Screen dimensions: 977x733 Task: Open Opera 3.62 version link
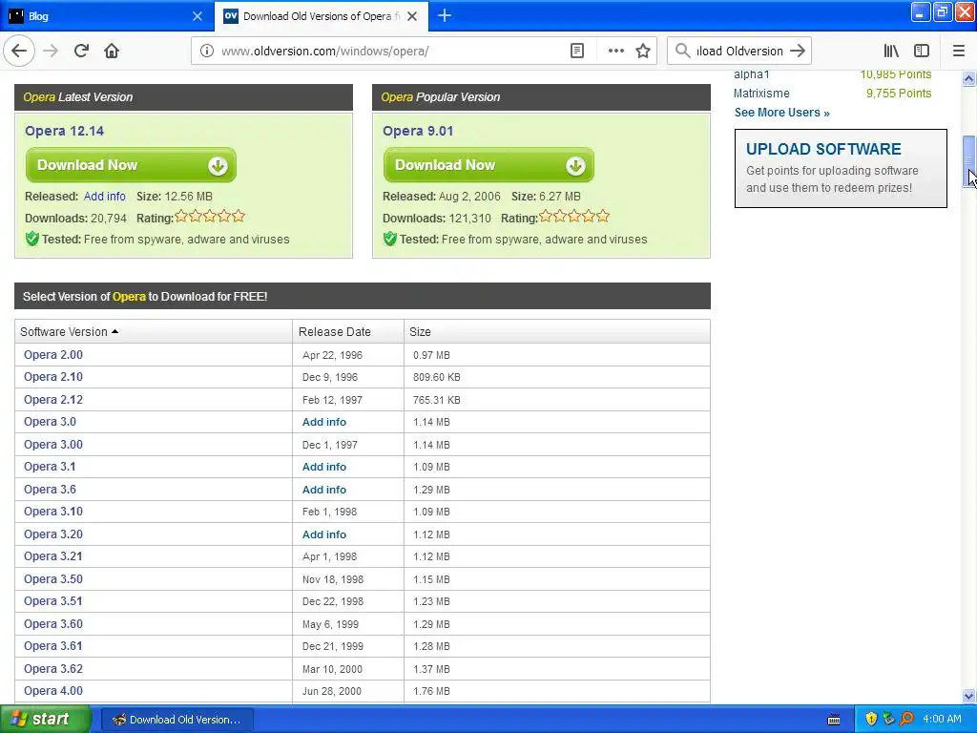[53, 669]
